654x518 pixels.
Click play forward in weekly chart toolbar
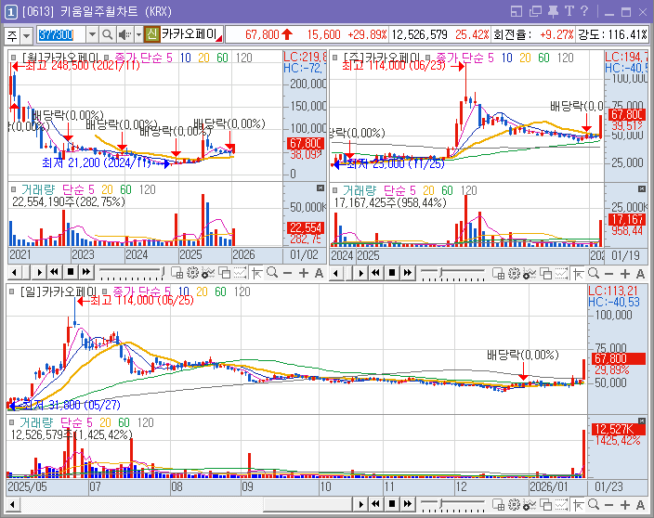(x=360, y=273)
